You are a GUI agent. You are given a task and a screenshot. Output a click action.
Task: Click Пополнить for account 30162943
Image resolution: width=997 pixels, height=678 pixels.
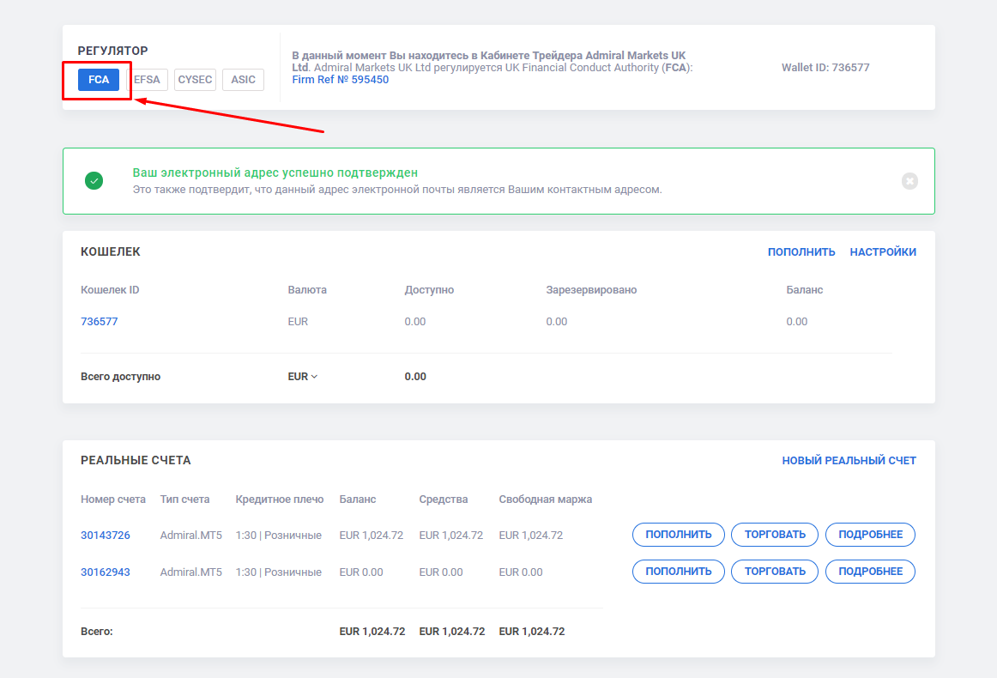click(x=679, y=571)
